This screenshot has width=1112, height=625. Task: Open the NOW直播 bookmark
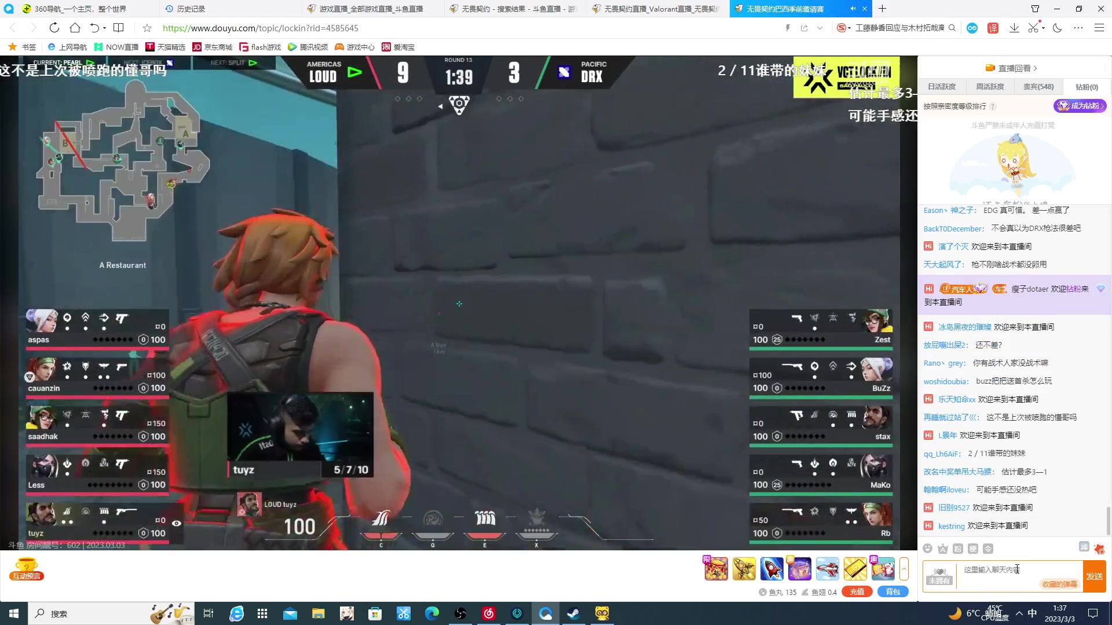pos(116,47)
